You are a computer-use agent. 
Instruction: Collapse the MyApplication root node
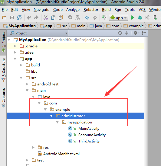click(x=9, y=40)
